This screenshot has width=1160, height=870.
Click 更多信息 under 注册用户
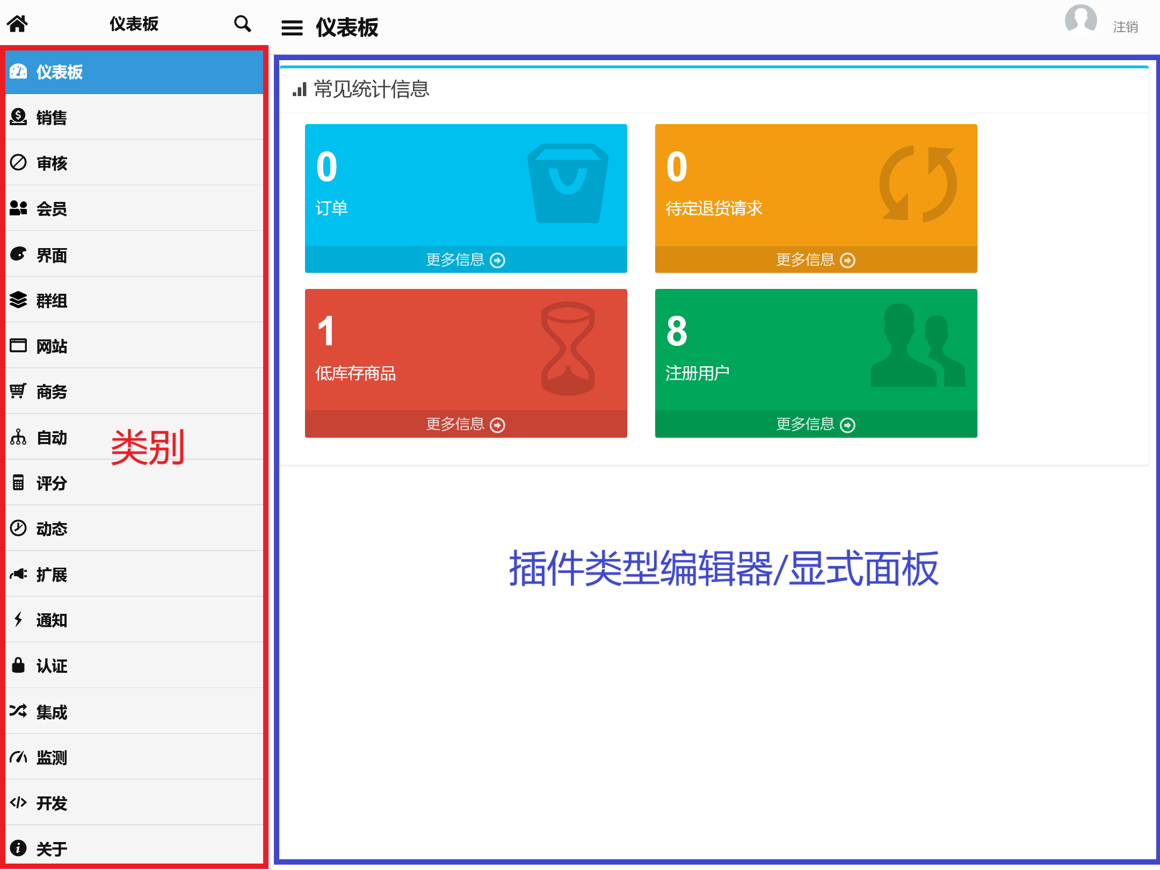[816, 425]
